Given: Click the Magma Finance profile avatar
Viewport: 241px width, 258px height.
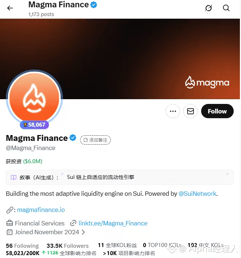Looking at the screenshot, I should pyautogui.click(x=34, y=98).
